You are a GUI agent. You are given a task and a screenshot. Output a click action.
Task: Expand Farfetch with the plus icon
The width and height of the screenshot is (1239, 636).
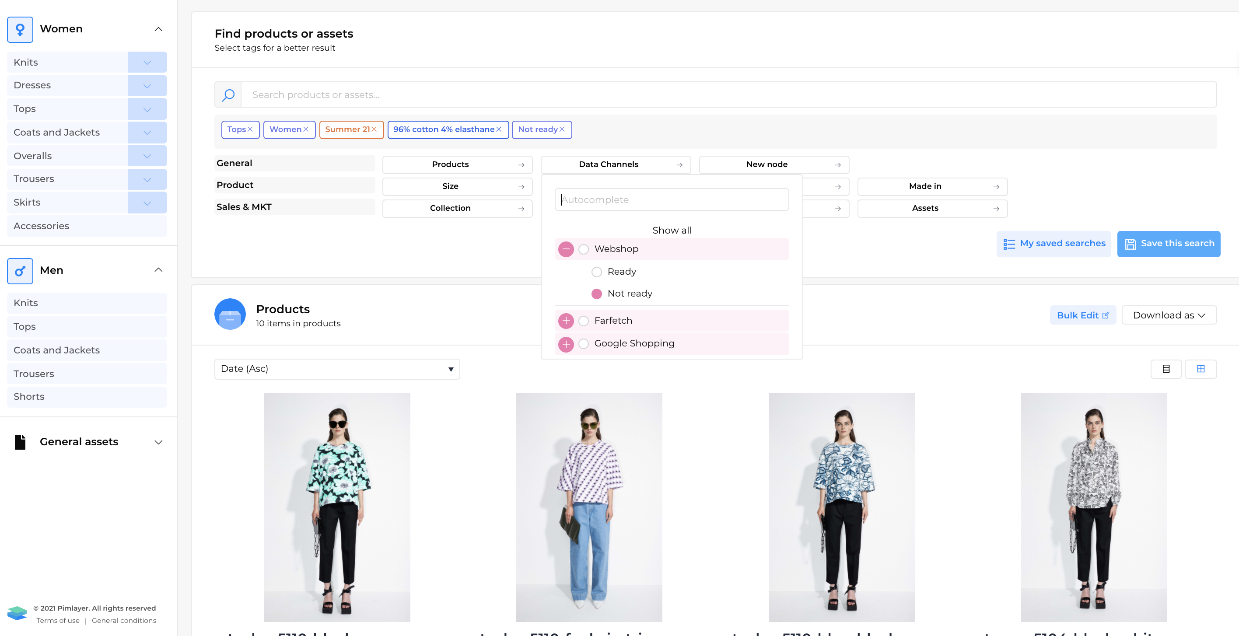click(566, 321)
